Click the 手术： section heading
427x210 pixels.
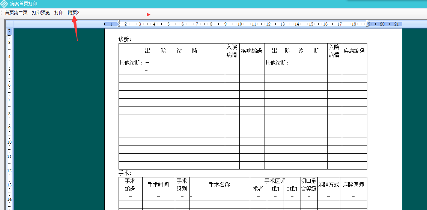pyautogui.click(x=125, y=173)
